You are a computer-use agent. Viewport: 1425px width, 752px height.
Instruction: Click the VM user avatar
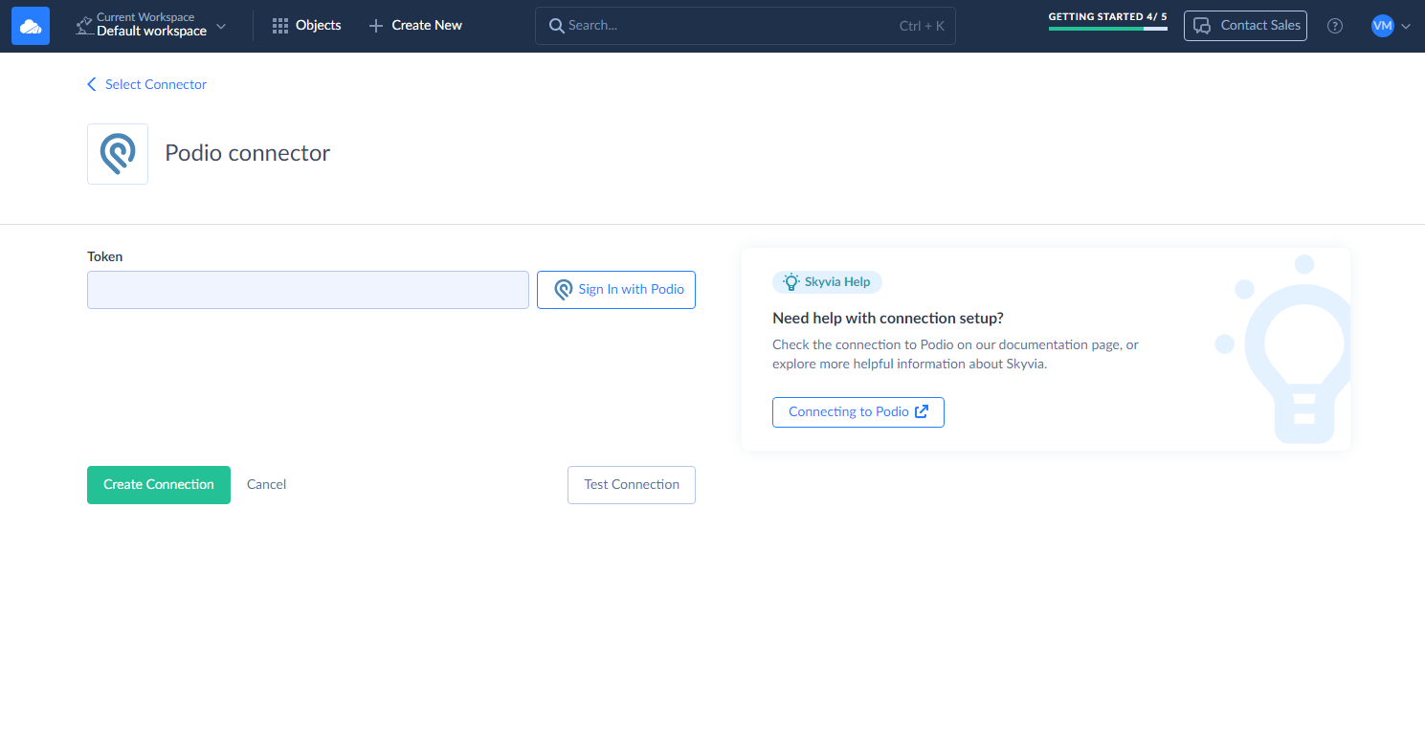click(x=1382, y=26)
